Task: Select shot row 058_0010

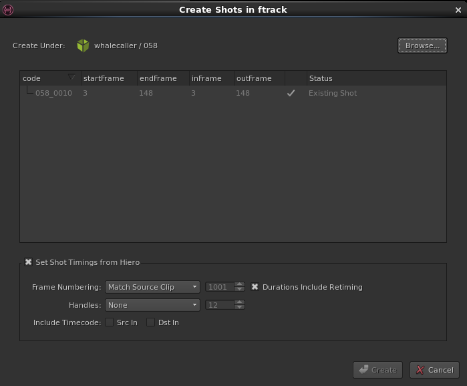Action: pos(233,93)
